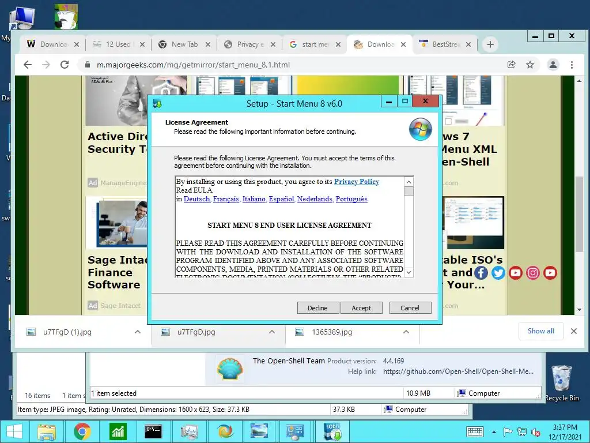Image resolution: width=590 pixels, height=443 pixels.
Task: Switch to the Privacy tab
Action: pyautogui.click(x=249, y=44)
